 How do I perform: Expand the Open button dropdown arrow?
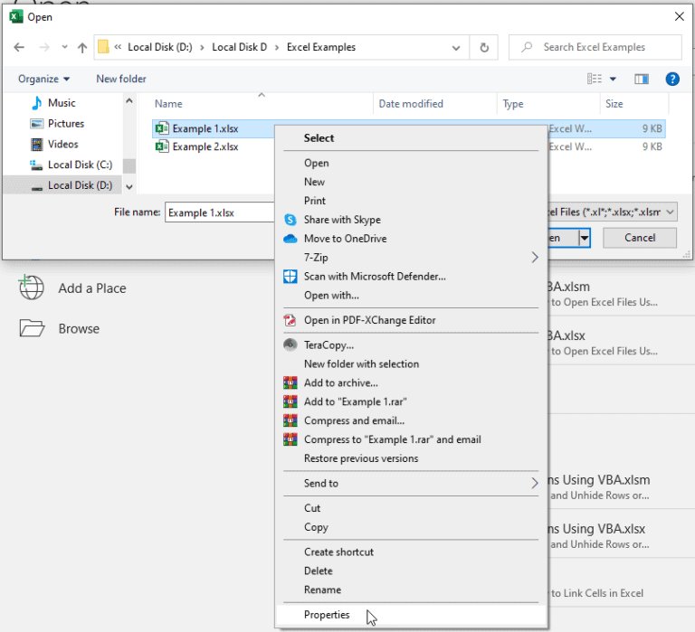(585, 239)
